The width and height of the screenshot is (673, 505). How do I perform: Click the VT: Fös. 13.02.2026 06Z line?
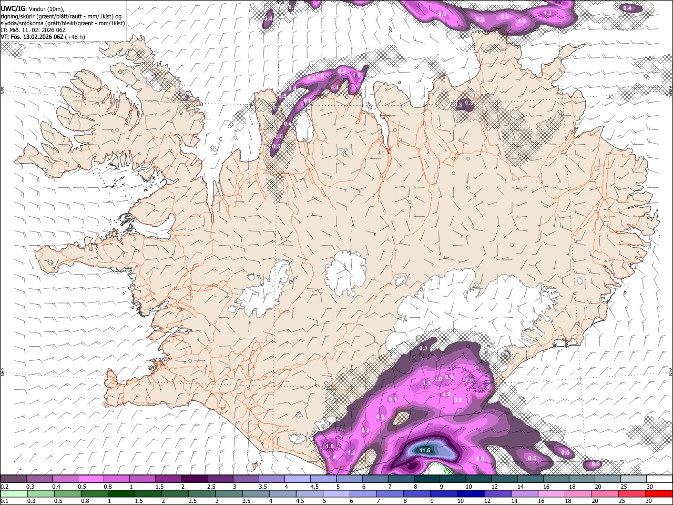(x=32, y=37)
